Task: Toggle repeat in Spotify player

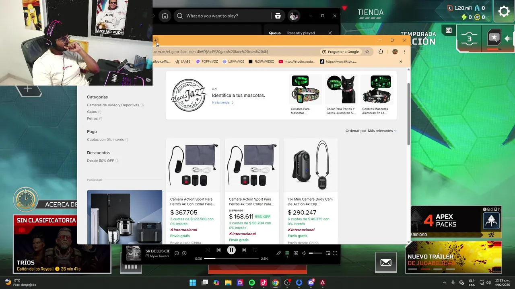Action: coord(255,250)
